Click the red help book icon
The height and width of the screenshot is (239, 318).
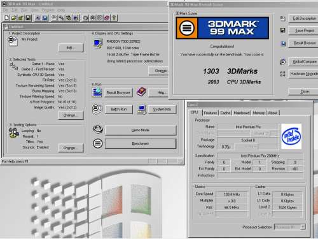pos(141,92)
